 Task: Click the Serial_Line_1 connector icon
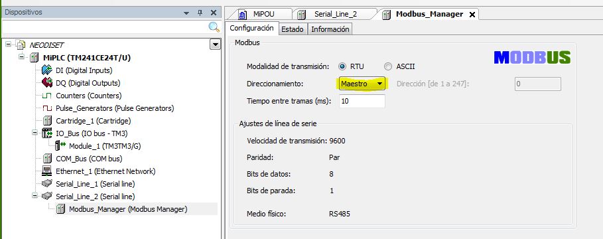pos(47,184)
